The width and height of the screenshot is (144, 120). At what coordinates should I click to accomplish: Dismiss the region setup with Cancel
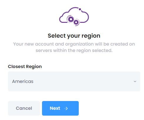(x=24, y=108)
